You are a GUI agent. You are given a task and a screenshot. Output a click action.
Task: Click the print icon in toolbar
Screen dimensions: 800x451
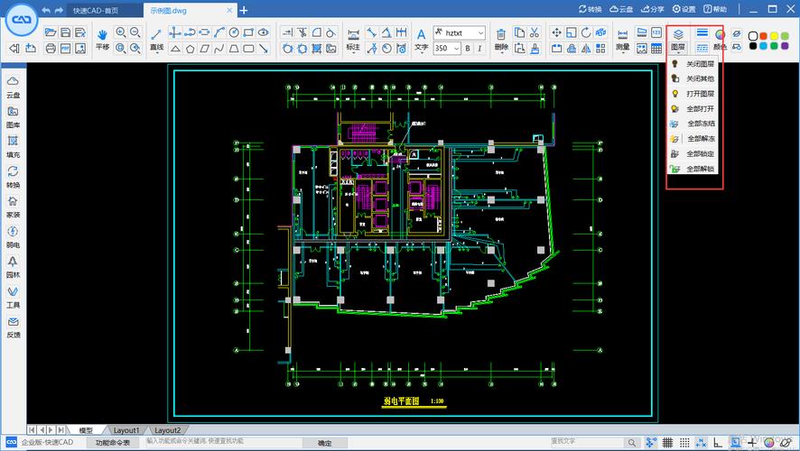pos(51,48)
